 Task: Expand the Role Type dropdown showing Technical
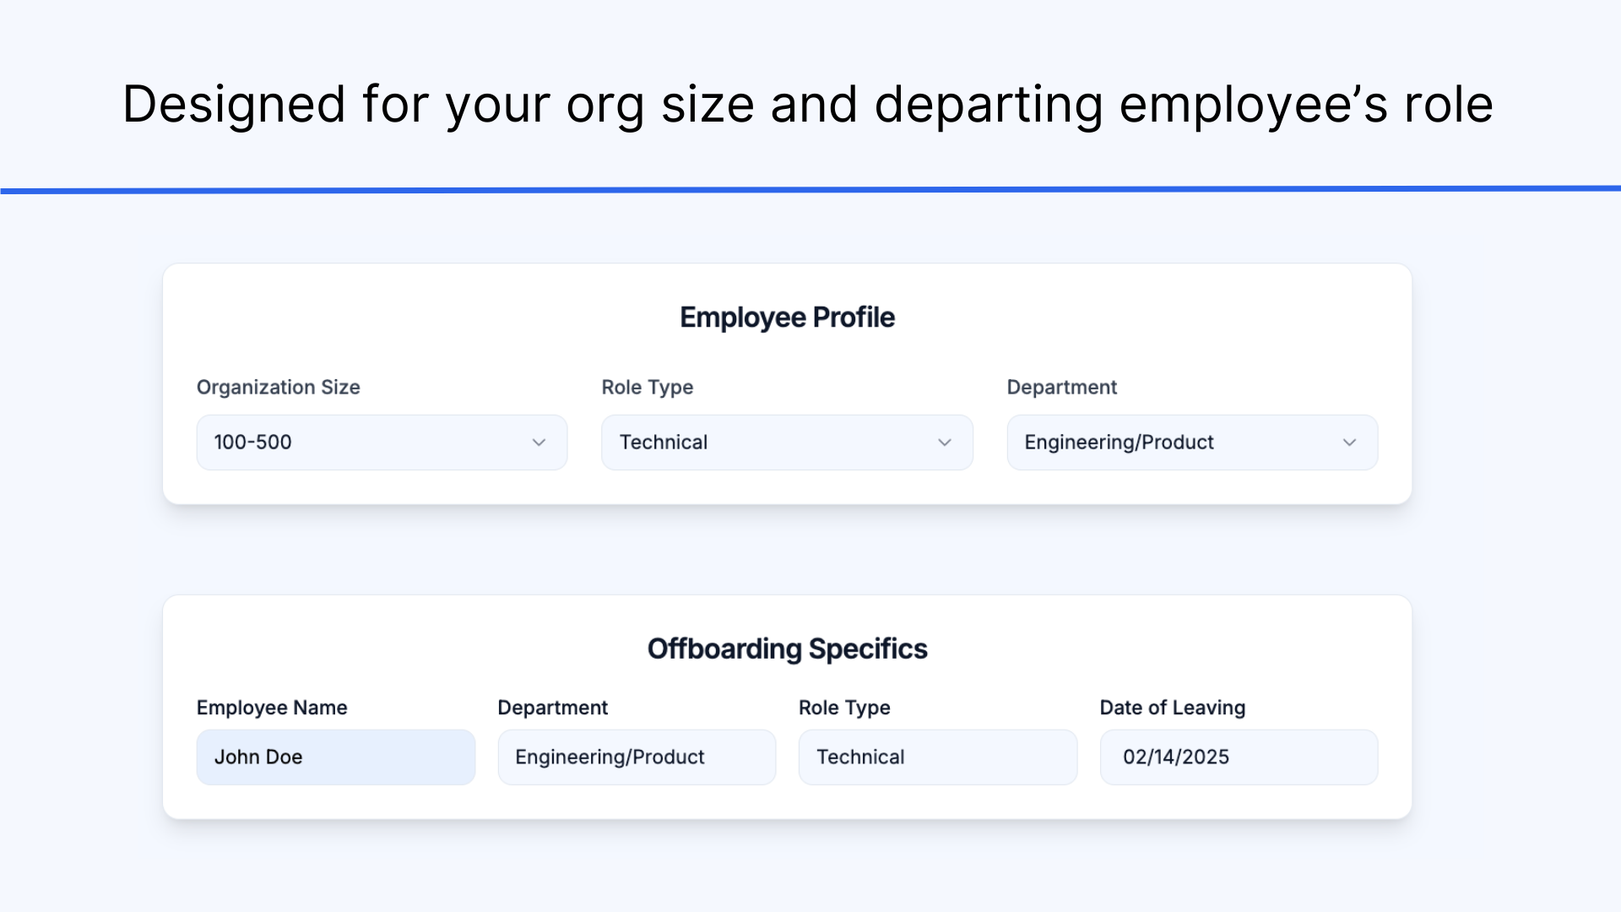point(787,442)
